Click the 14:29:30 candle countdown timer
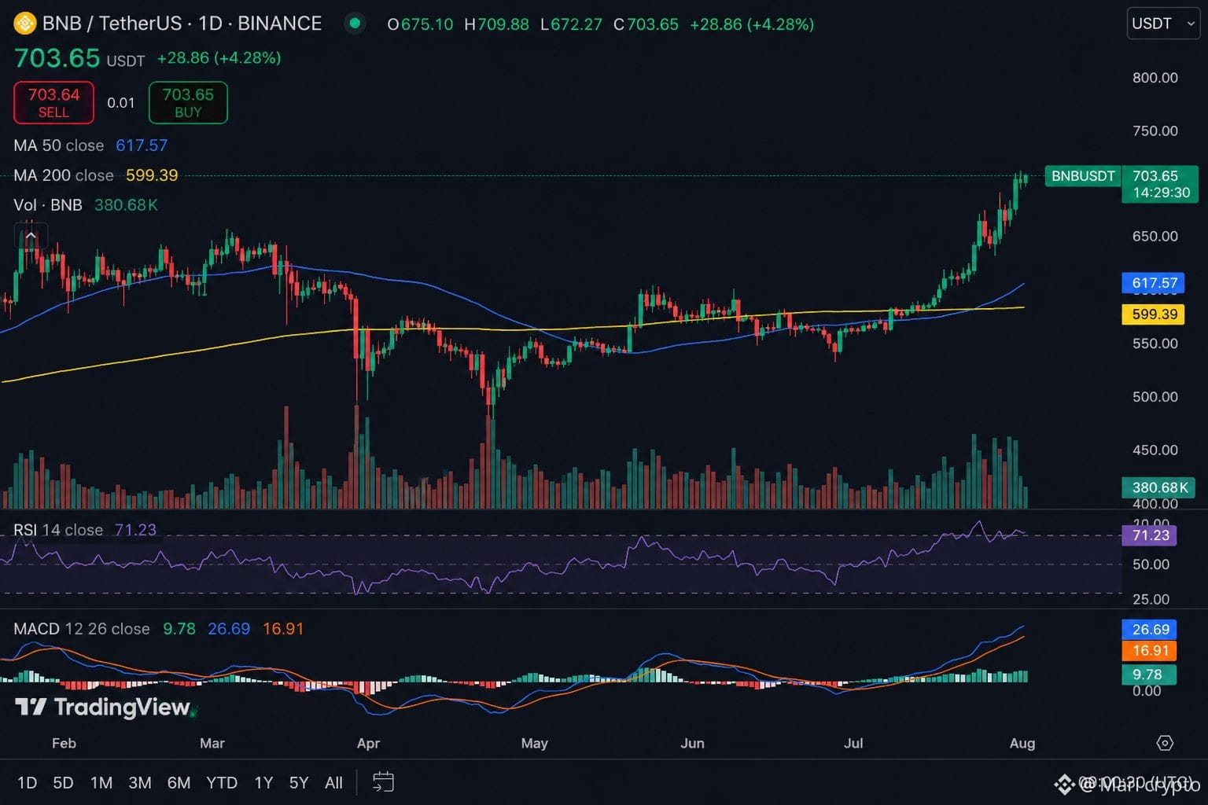The height and width of the screenshot is (805, 1208). click(x=1162, y=193)
